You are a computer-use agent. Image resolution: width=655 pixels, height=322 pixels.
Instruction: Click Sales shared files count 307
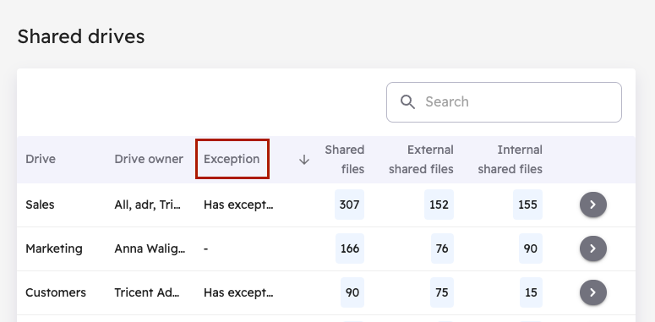[x=349, y=205]
